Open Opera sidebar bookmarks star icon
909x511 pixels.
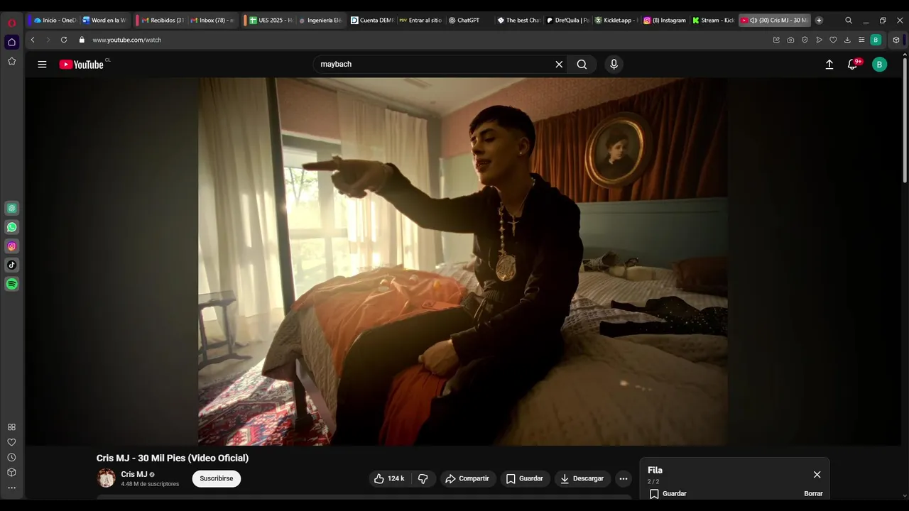11,61
